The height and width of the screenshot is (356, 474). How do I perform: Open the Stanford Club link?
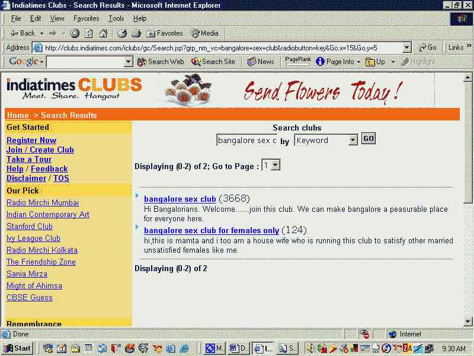pyautogui.click(x=30, y=227)
